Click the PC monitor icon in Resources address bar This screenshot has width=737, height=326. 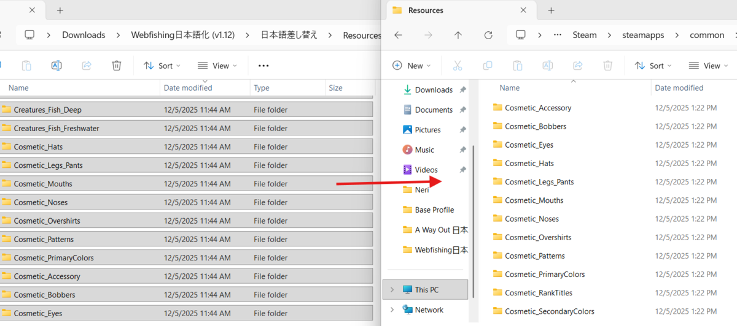[521, 35]
